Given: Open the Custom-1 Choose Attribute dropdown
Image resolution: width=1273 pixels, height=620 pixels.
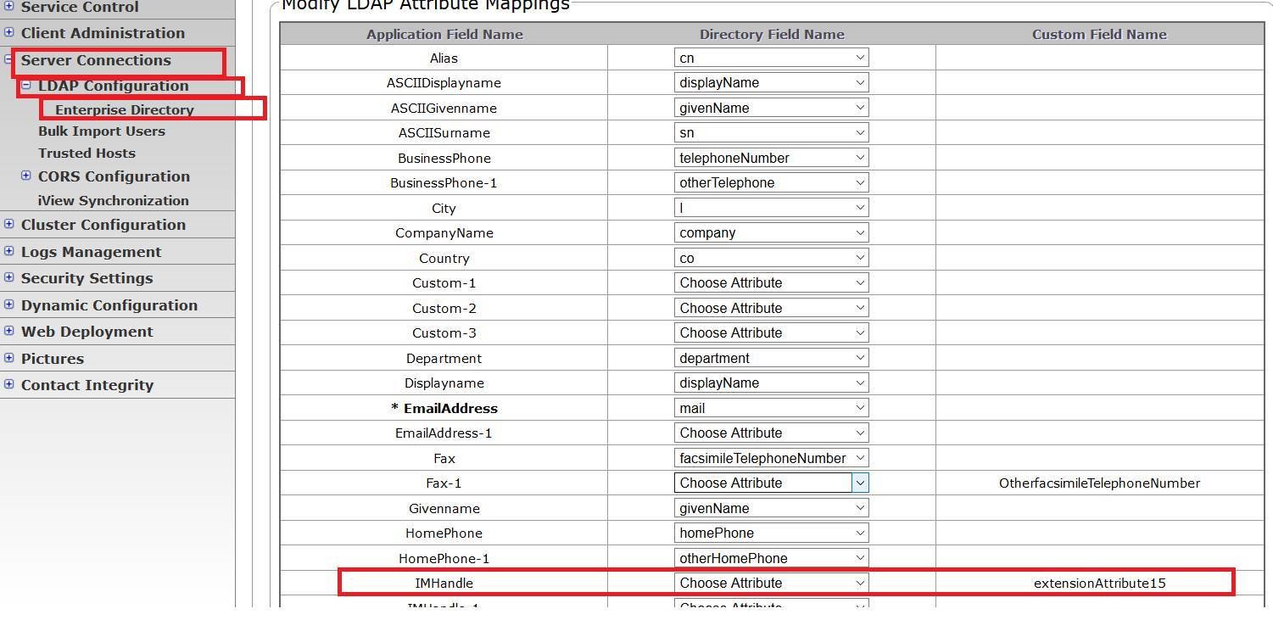Looking at the screenshot, I should pyautogui.click(x=771, y=282).
